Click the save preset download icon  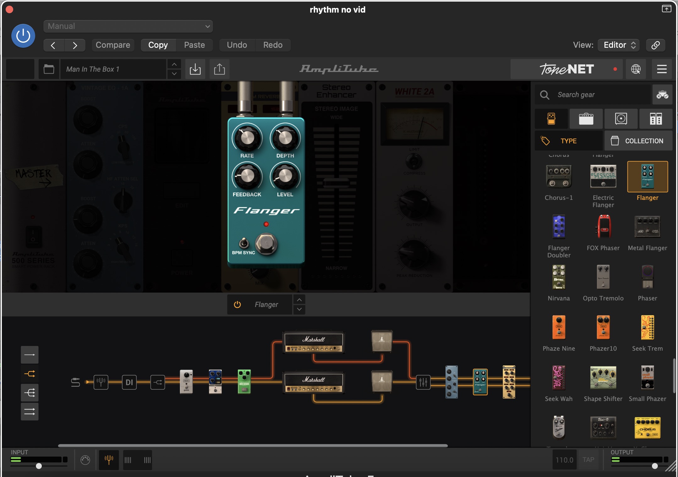195,69
